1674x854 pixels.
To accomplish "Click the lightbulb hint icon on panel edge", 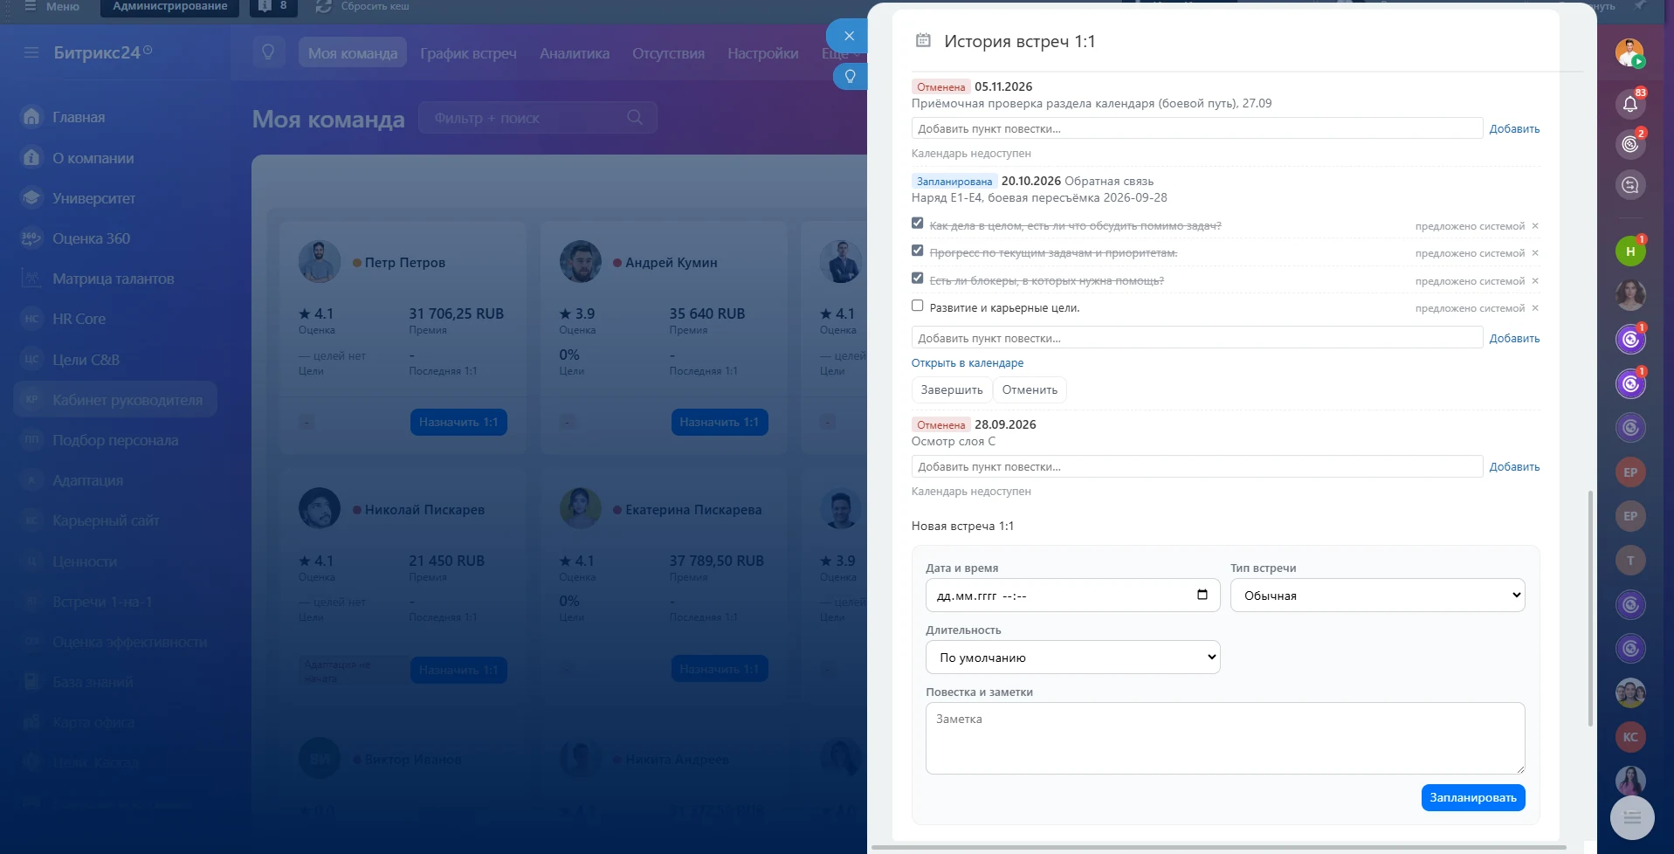I will pos(850,76).
